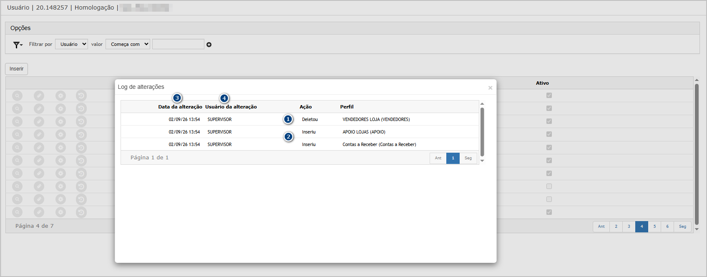Select page 1 in the log dialog pagination

(453, 158)
